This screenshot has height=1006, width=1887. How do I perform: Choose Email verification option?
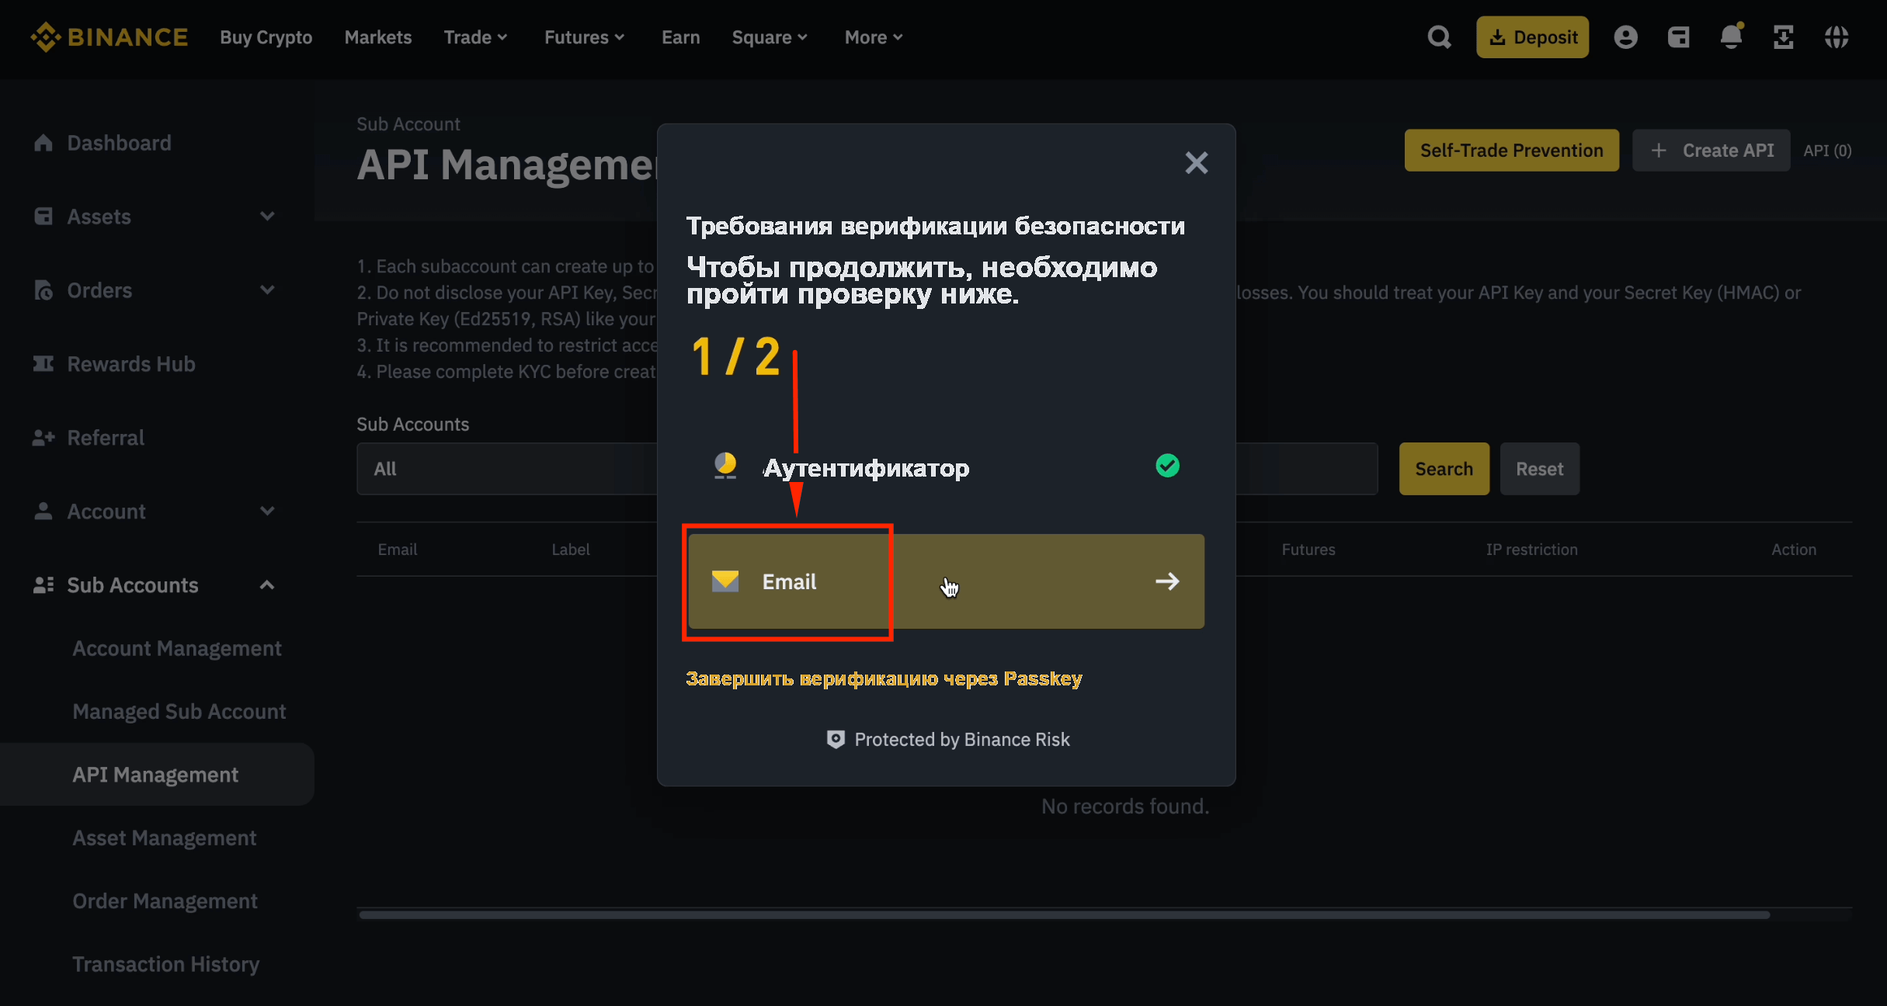pos(946,581)
